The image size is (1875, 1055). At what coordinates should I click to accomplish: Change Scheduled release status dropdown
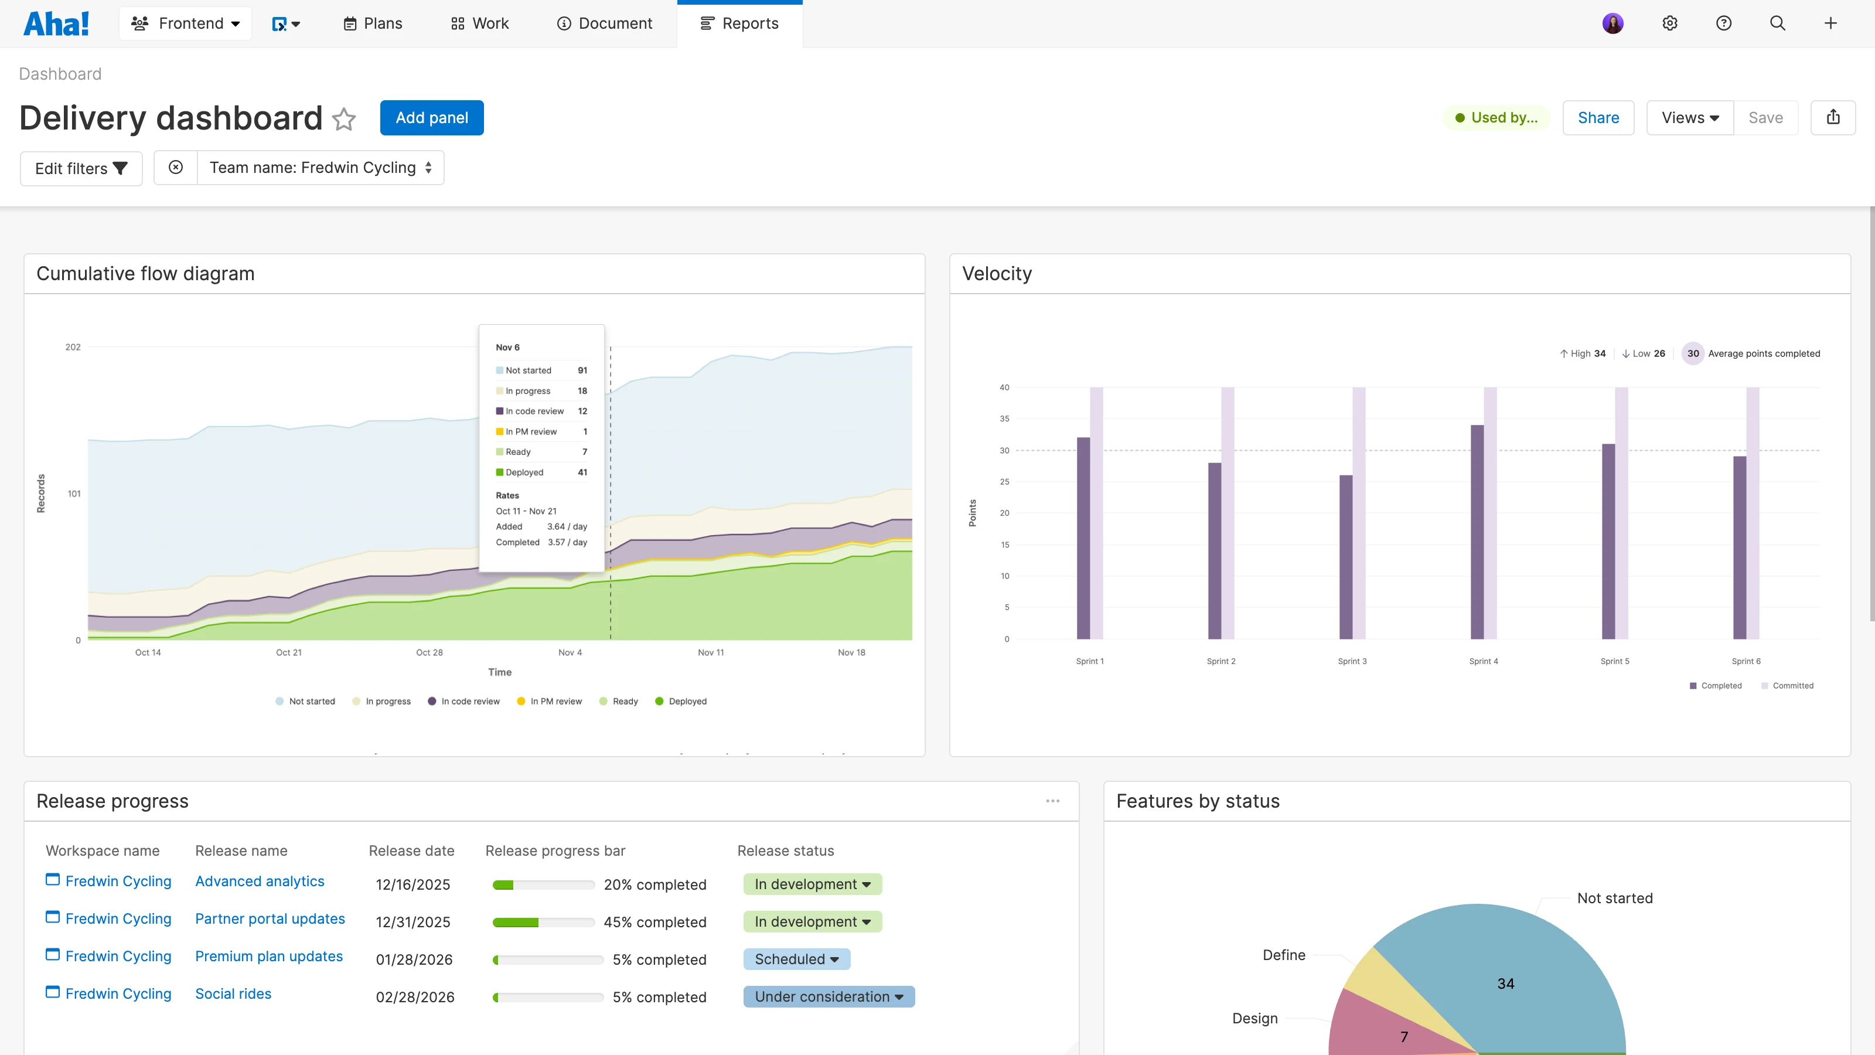pos(796,959)
